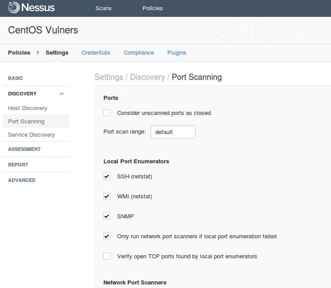
Task: Expand the REPORT section
Action: click(x=18, y=165)
